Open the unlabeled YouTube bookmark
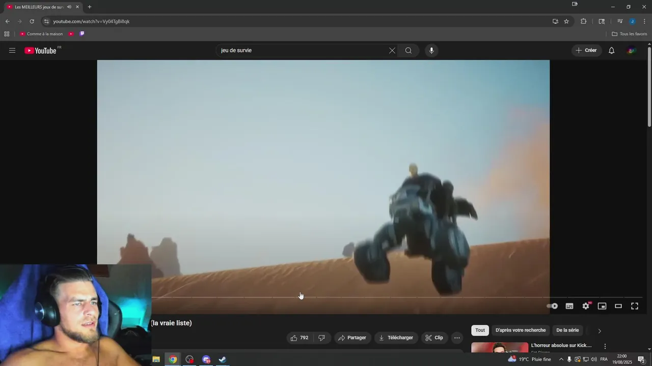This screenshot has height=366, width=652. point(71,34)
